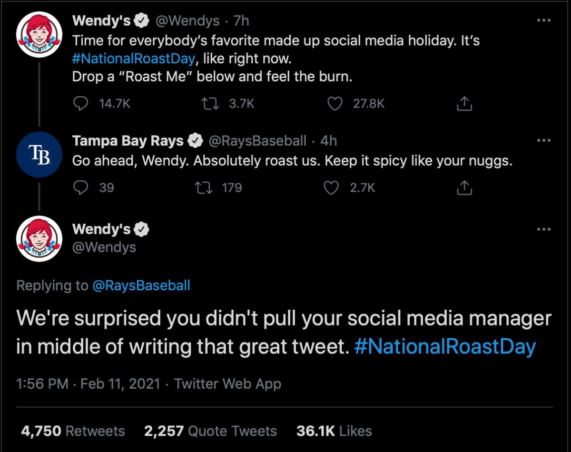View the 4,750 Retweets list
Screen dimensions: 571x452
73,431
